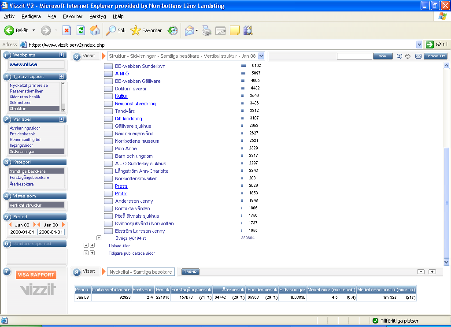Expand Tidigare publicerade sidor plus box
The width and height of the screenshot is (451, 327).
click(x=92, y=253)
